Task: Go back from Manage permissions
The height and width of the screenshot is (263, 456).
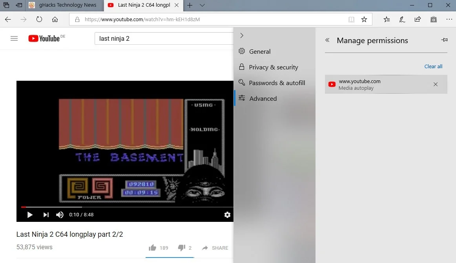Action: [327, 40]
